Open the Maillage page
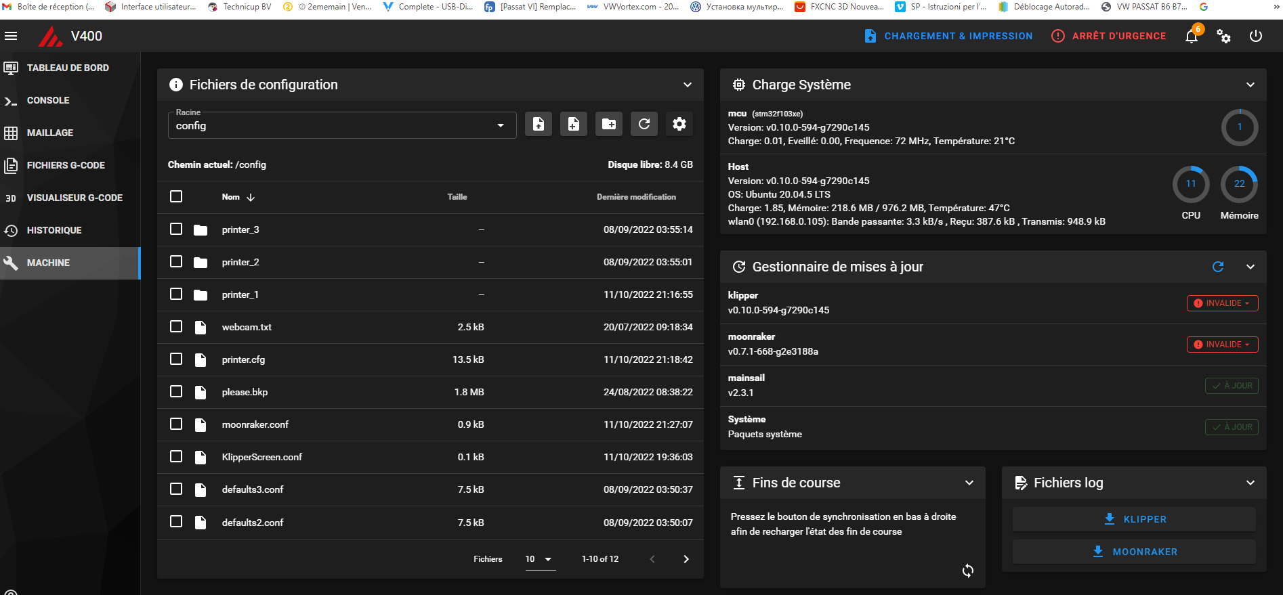The height and width of the screenshot is (595, 1283). (70, 133)
